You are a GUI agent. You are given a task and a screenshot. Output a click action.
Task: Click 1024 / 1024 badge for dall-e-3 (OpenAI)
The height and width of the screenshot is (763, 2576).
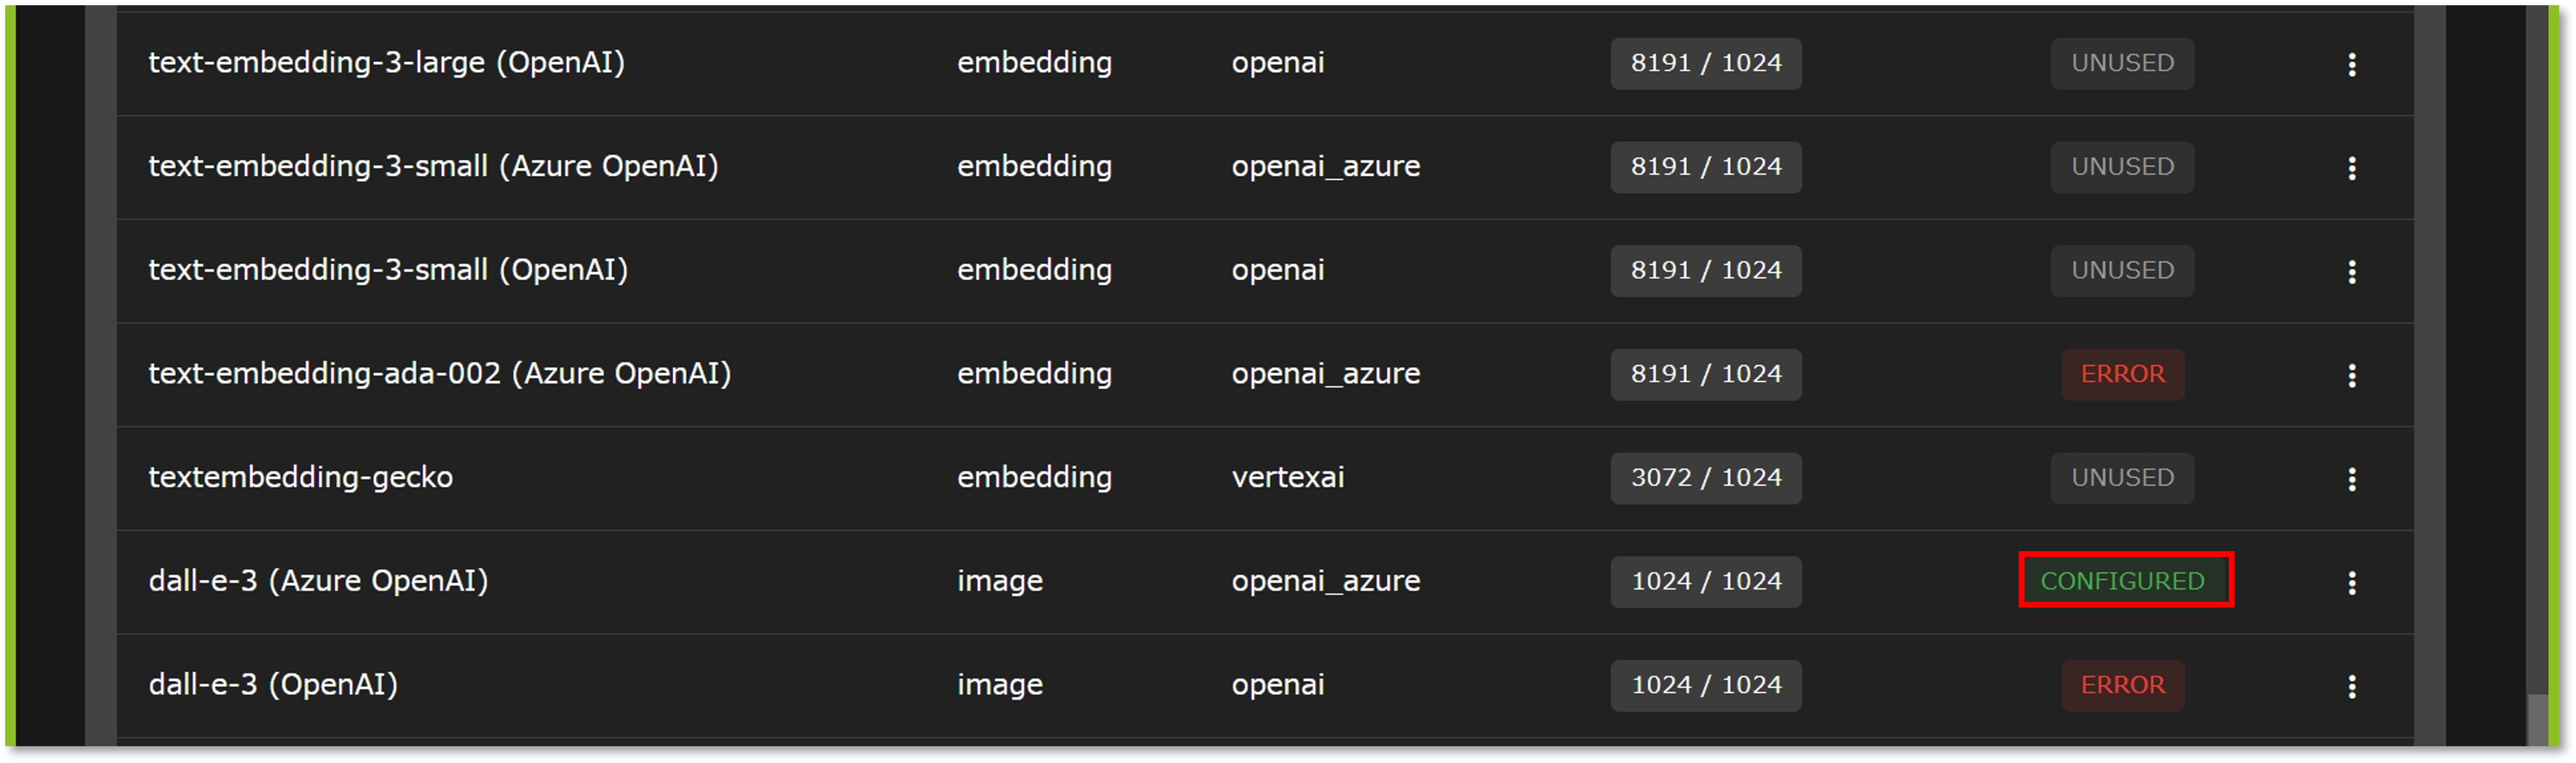click(x=1705, y=685)
